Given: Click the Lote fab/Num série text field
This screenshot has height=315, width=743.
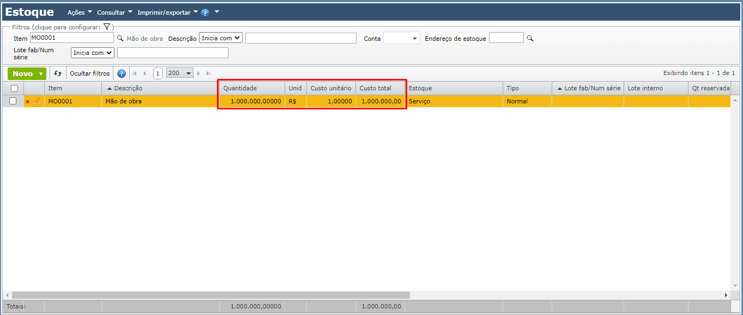Looking at the screenshot, I should pyautogui.click(x=173, y=53).
